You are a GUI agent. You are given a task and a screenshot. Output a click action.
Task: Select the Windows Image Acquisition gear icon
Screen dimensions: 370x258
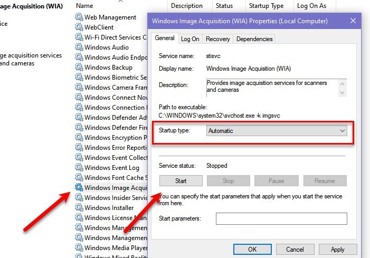pos(79,188)
